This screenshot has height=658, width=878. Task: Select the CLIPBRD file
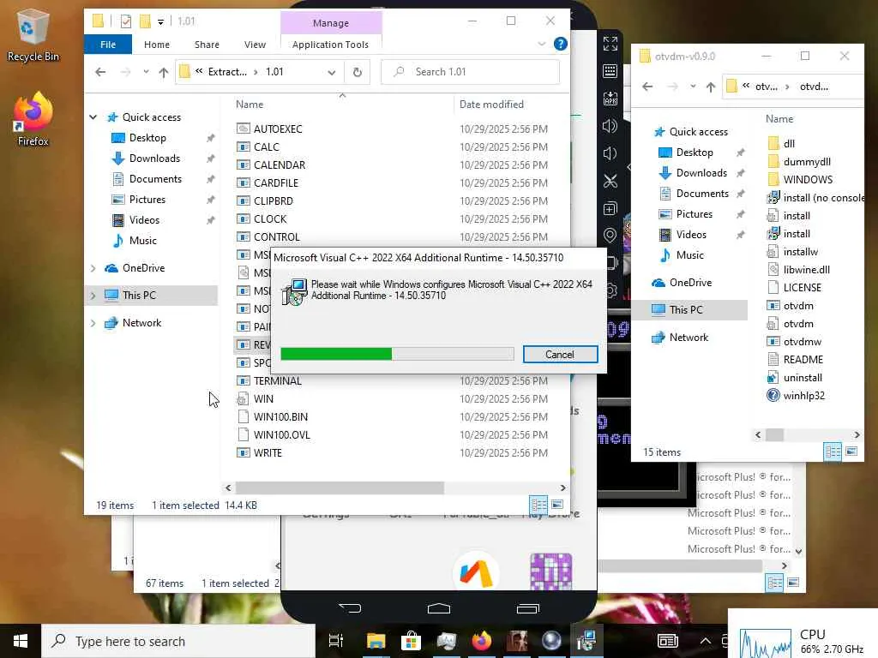coord(274,200)
